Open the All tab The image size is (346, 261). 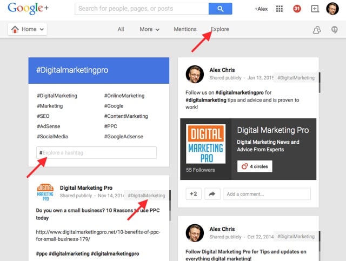(x=121, y=29)
